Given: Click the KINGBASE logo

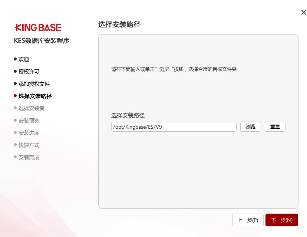Looking at the screenshot, I should 38,27.
